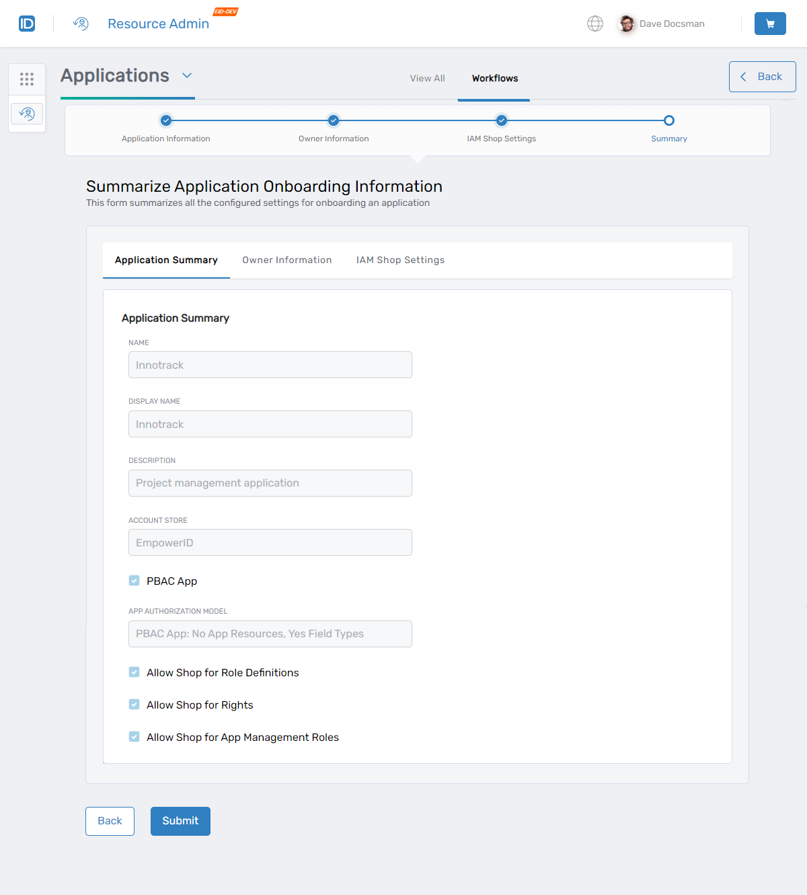This screenshot has width=807, height=895.
Task: Click the workflow icon in the left sidebar
Action: point(26,113)
